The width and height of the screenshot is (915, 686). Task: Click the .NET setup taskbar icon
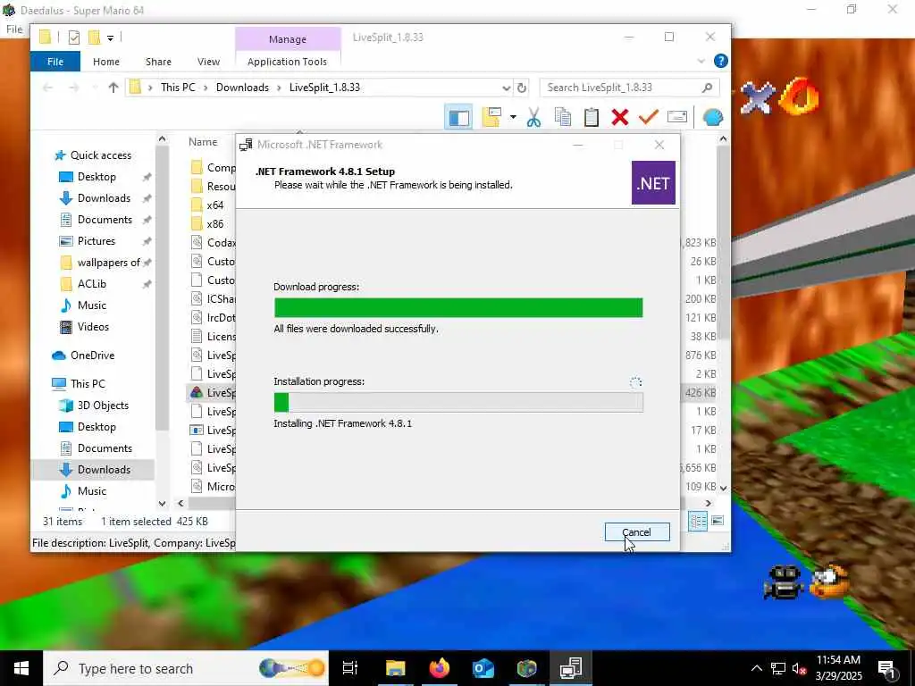[570, 668]
